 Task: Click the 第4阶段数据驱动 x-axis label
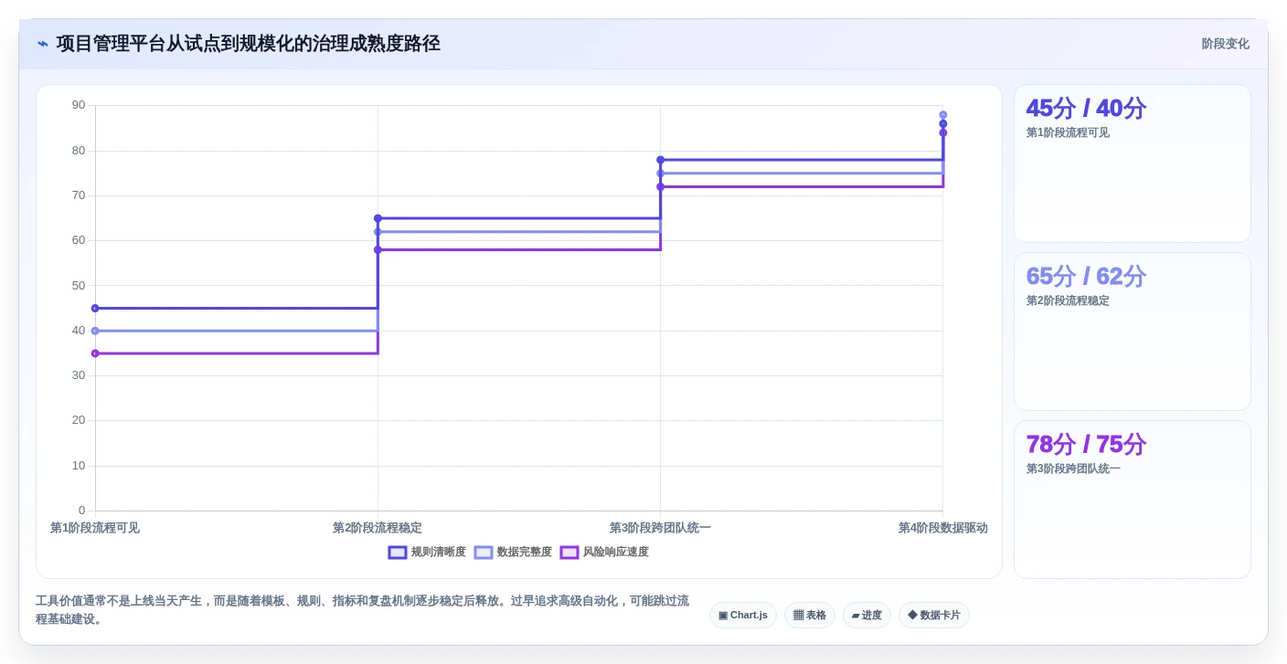tap(942, 528)
